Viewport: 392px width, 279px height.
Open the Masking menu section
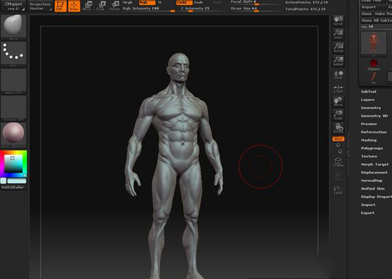368,140
